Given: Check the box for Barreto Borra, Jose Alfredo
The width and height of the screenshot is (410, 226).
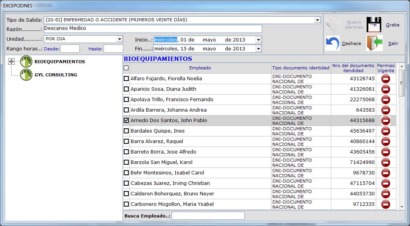Looking at the screenshot, I should click(x=126, y=152).
